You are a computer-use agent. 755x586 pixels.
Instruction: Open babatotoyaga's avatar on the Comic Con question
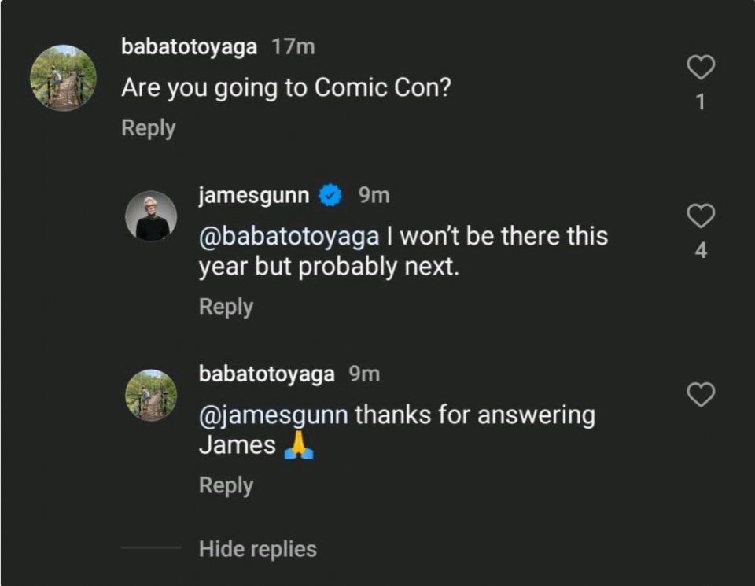click(x=63, y=78)
